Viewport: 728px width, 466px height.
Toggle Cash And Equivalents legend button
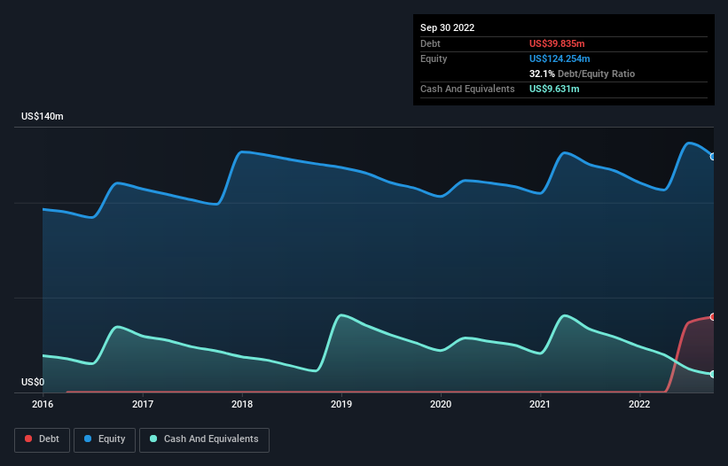(204, 439)
